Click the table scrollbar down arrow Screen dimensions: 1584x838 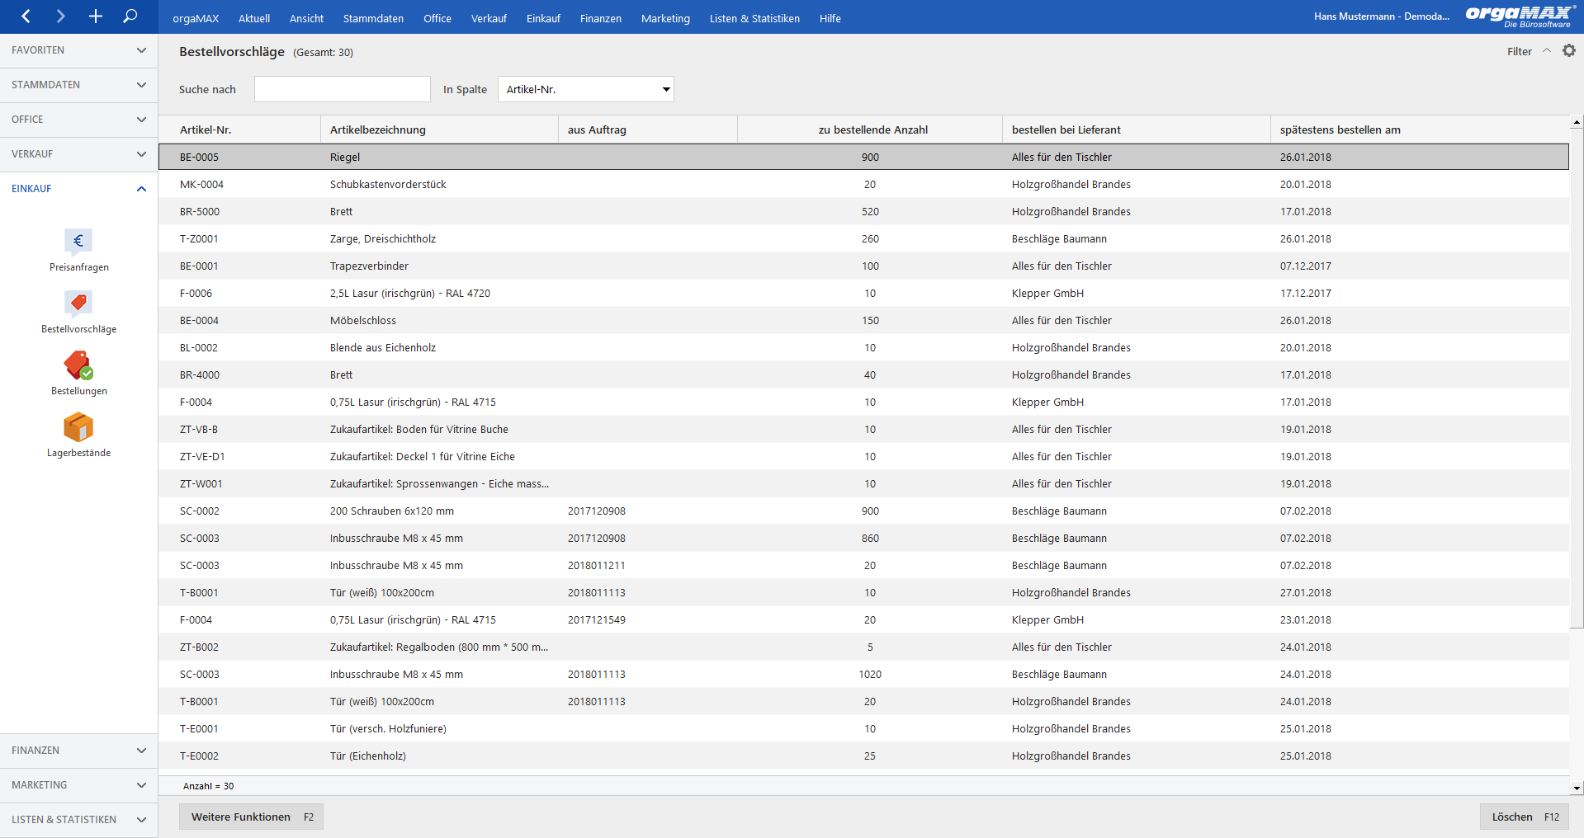[x=1577, y=789]
